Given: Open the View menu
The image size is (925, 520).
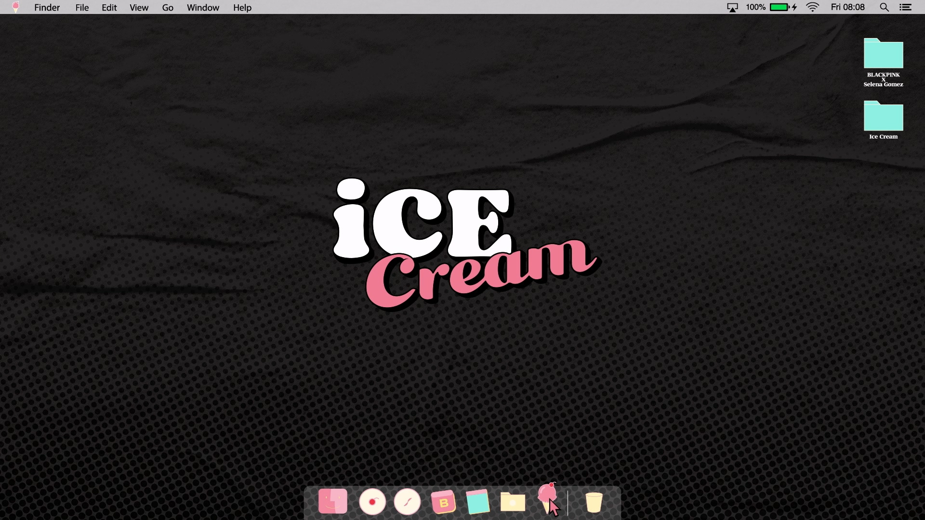Looking at the screenshot, I should pos(139,8).
